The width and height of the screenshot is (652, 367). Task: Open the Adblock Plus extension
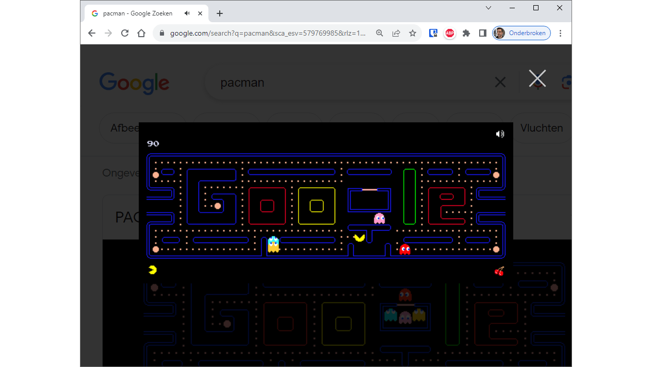point(450,33)
